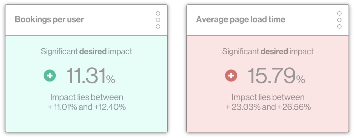
Task: Click "Significant desired impact" in the green card
Action: [86, 52]
